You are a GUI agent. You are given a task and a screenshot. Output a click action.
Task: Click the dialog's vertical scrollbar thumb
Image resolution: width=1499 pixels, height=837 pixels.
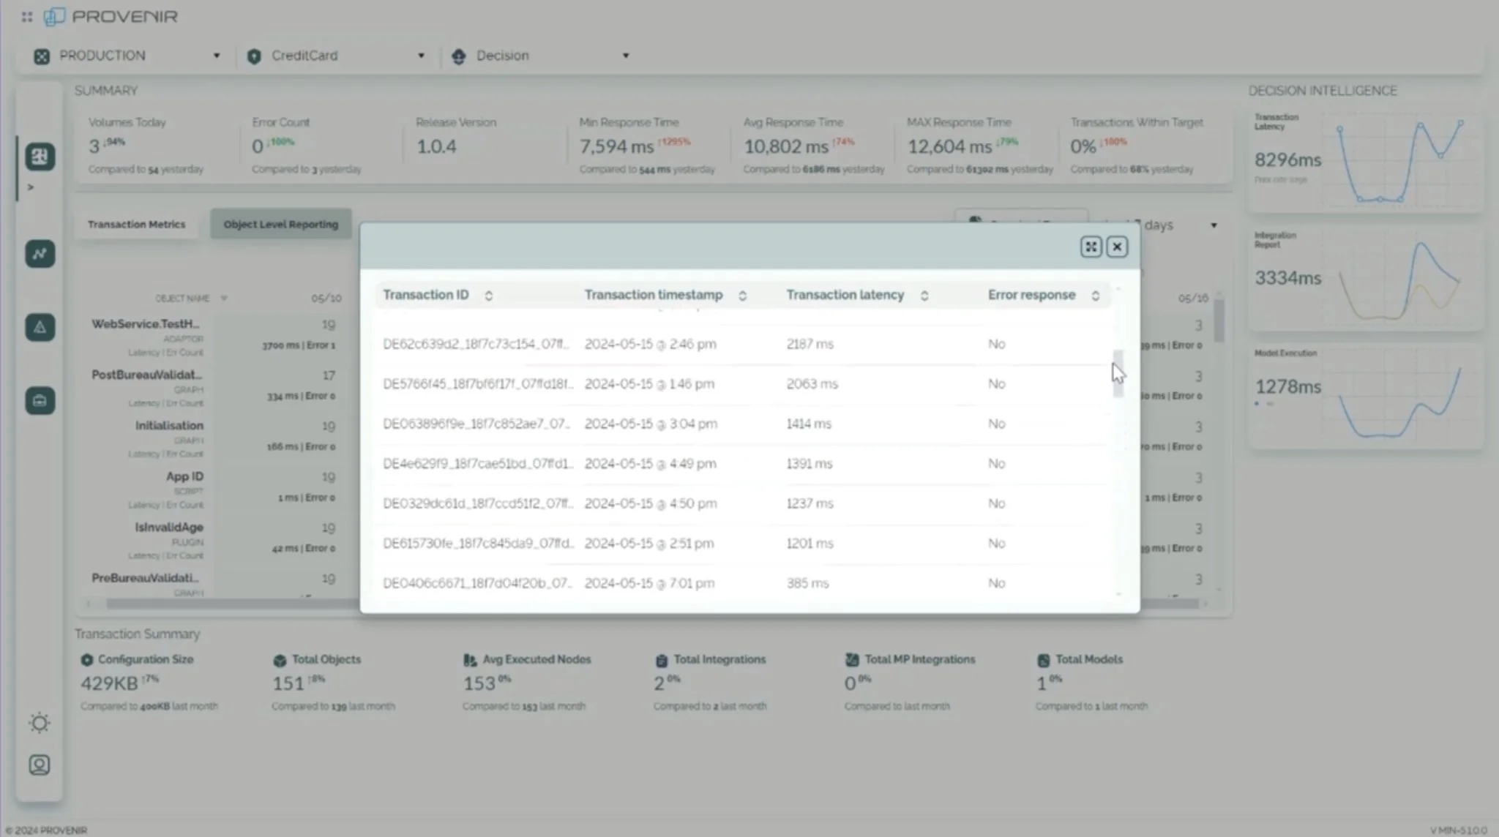[1118, 374]
